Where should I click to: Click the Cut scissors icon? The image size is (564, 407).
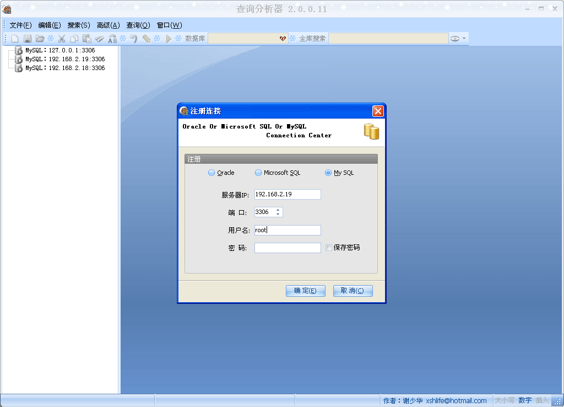[x=62, y=39]
